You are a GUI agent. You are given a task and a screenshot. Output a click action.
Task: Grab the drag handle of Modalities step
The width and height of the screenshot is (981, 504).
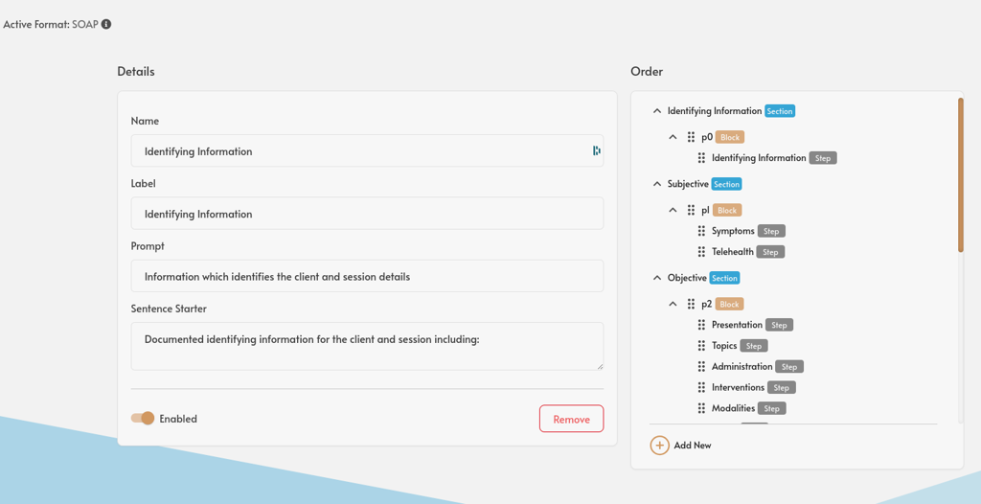[x=701, y=408]
